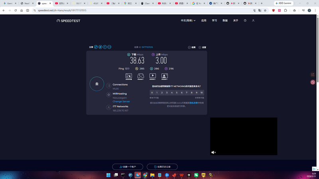Image resolution: width=319 pixels, height=179 pixels.
Task: Bookmark page with star icon
Action: tap(265, 10)
